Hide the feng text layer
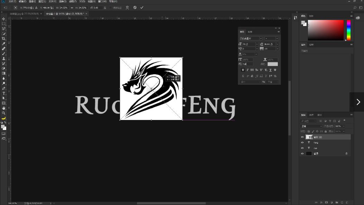This screenshot has width=364, height=205. [x=302, y=142]
